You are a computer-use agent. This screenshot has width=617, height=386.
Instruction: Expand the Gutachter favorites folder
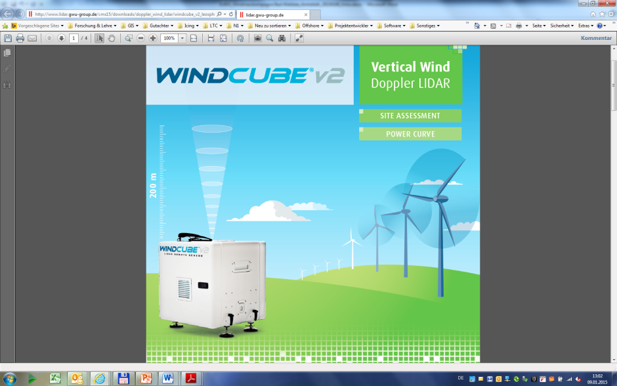click(158, 26)
